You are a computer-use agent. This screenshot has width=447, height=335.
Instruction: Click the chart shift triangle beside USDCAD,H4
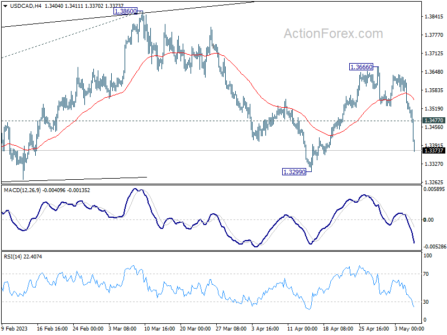click(x=6, y=6)
